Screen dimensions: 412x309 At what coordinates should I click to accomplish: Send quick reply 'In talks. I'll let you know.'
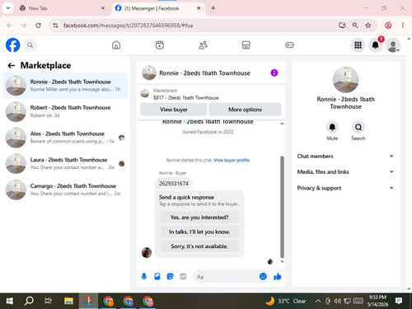tap(199, 232)
